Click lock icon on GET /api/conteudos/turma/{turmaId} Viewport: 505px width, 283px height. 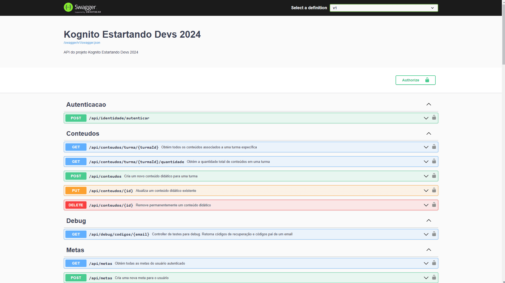434,147
